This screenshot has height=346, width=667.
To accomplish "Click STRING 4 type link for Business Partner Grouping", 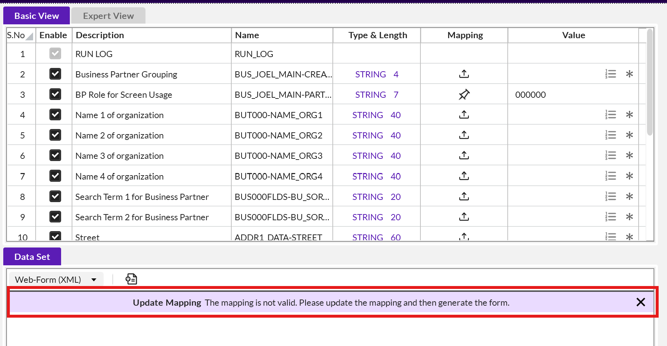I will (x=377, y=74).
